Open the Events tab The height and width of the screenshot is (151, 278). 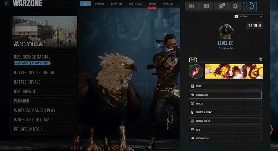pos(153,4)
